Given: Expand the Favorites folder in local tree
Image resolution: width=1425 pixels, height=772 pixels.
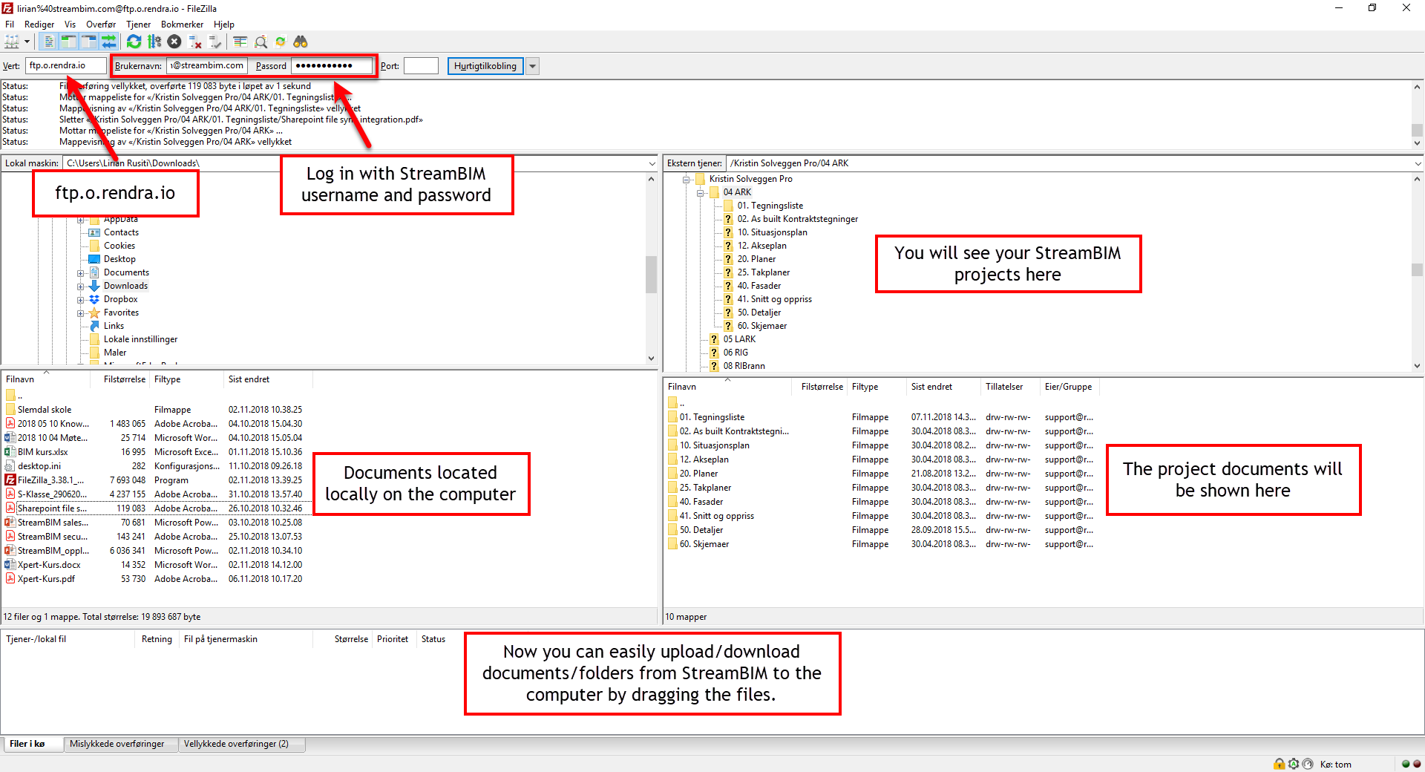Looking at the screenshot, I should (x=80, y=313).
